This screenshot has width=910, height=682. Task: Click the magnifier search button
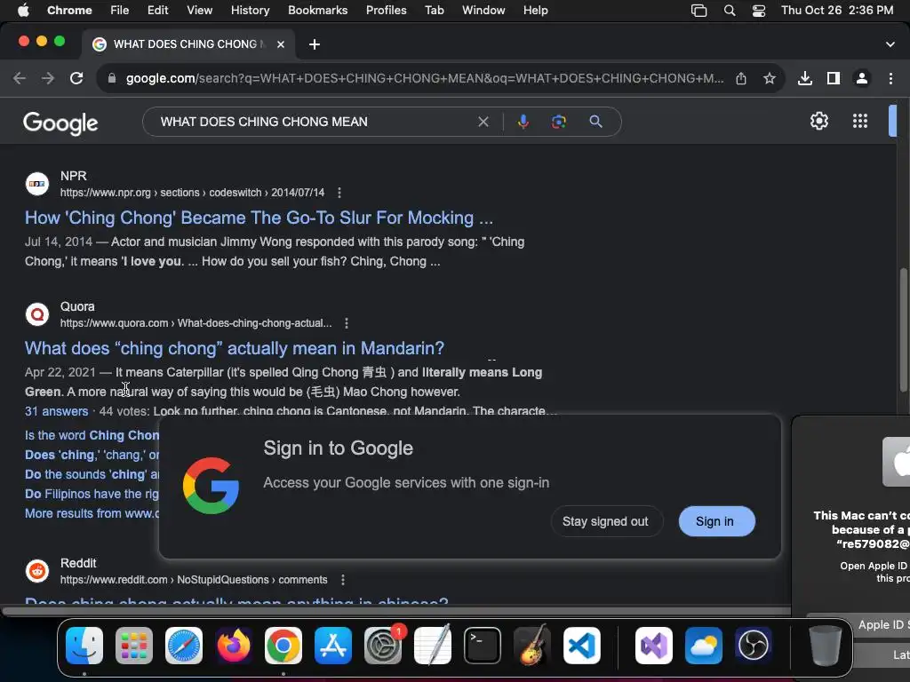tap(595, 122)
